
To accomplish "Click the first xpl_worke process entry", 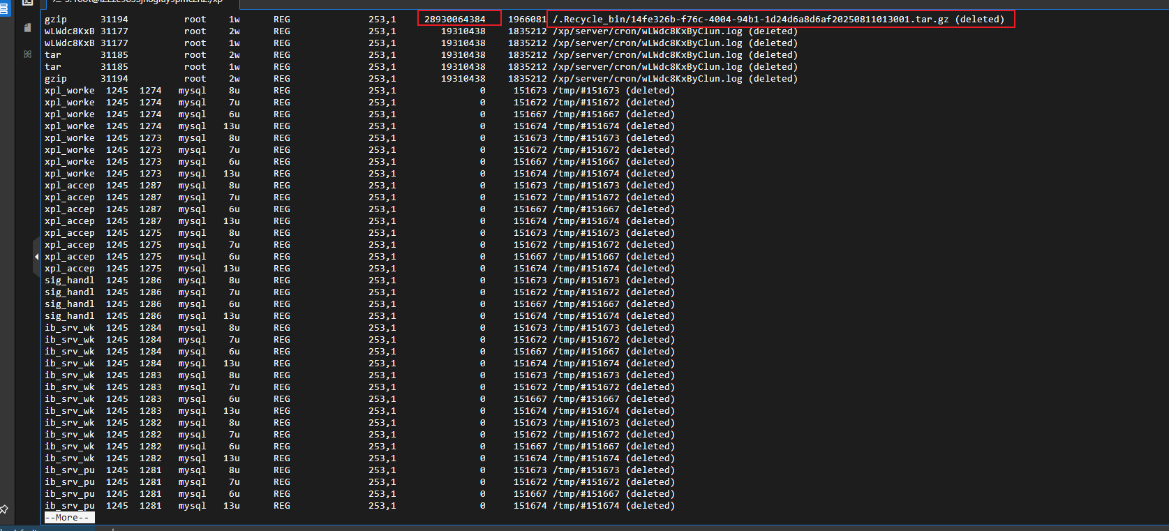I will click(x=69, y=91).
